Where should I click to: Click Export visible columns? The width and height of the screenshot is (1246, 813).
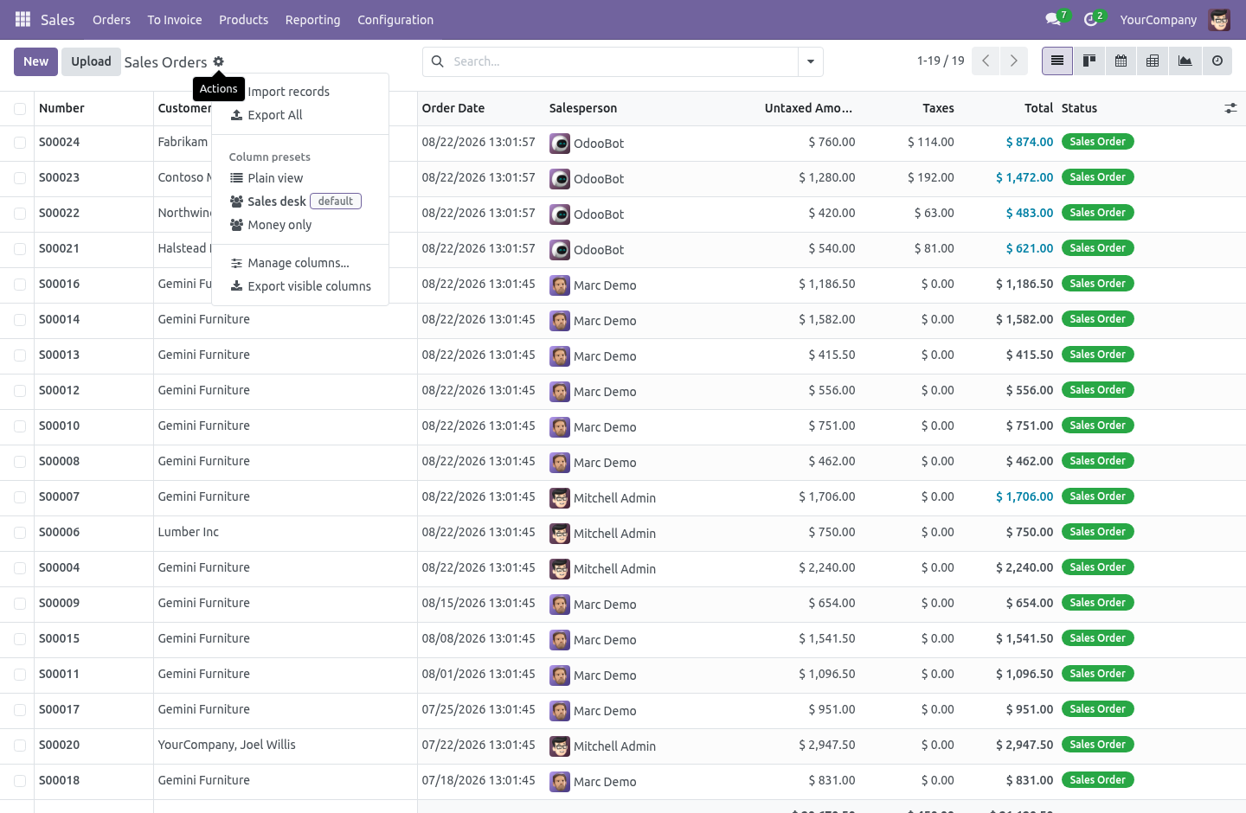pyautogui.click(x=300, y=286)
